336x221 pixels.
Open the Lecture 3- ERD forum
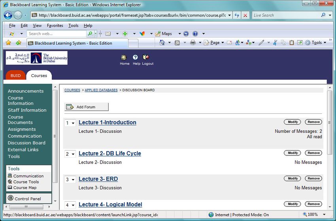(98, 179)
